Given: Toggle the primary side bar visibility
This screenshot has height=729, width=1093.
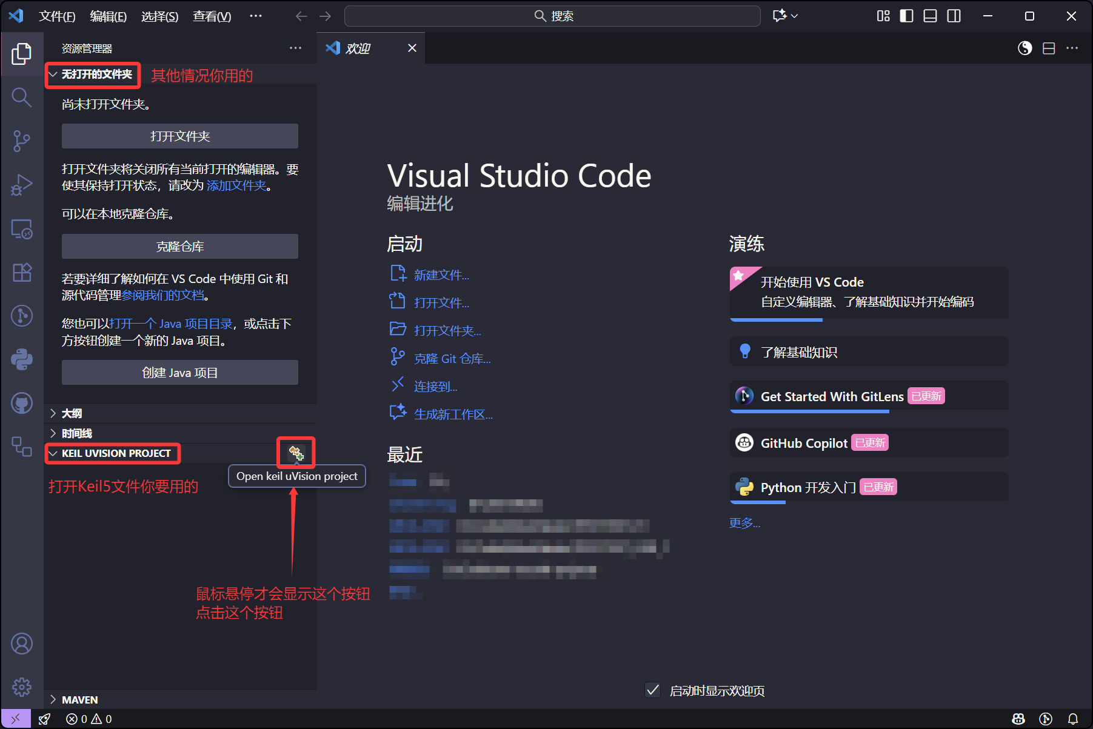Looking at the screenshot, I should (906, 16).
